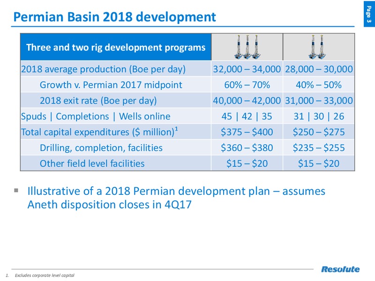This screenshot has height=281, width=375.
Task: Select 'Spuds | Completions | Wells online' label
Action: point(96,116)
